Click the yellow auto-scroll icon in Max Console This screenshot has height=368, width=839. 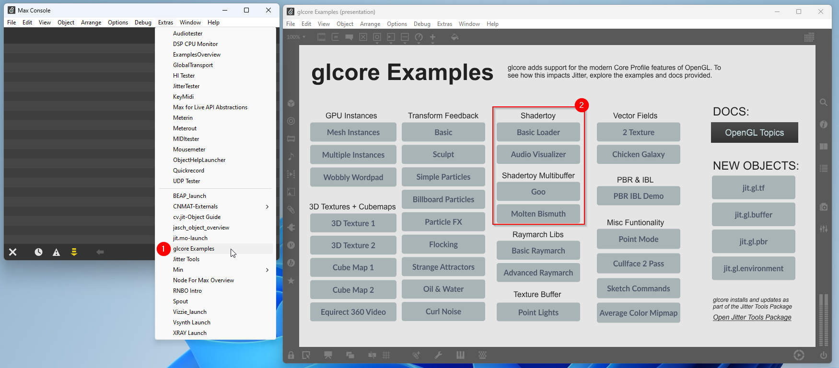[74, 252]
